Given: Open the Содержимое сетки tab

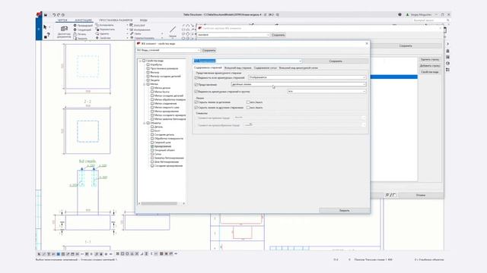Looking at the screenshot, I should (x=266, y=67).
